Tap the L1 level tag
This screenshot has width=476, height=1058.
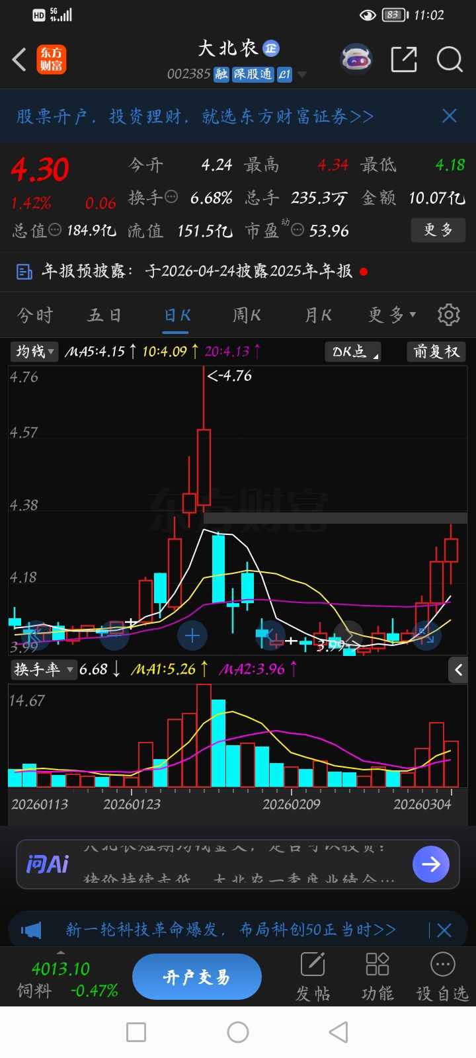click(x=284, y=74)
